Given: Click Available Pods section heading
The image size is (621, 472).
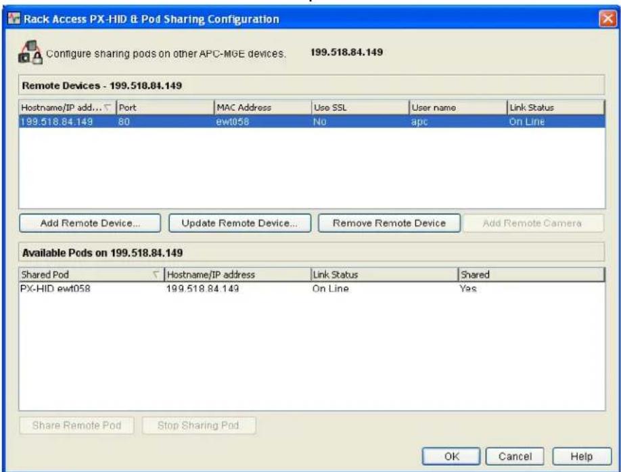Looking at the screenshot, I should point(102,253).
